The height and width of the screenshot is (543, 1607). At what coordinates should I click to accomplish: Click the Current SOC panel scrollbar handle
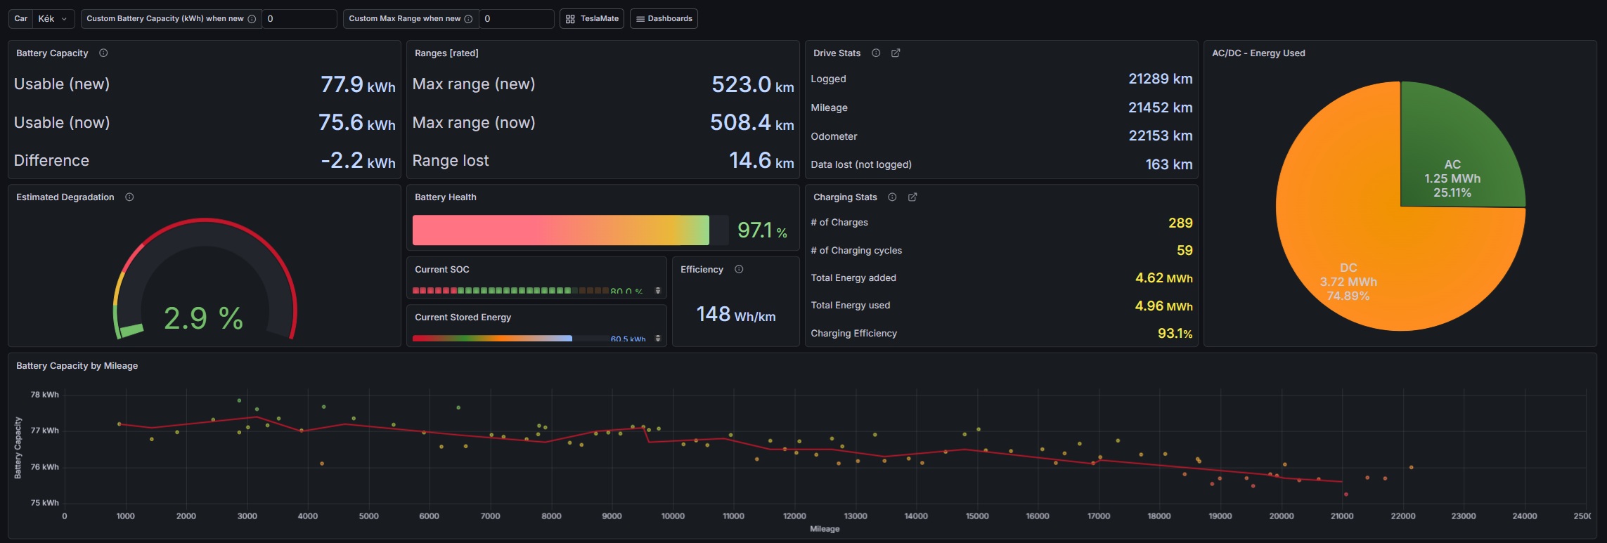coord(658,290)
